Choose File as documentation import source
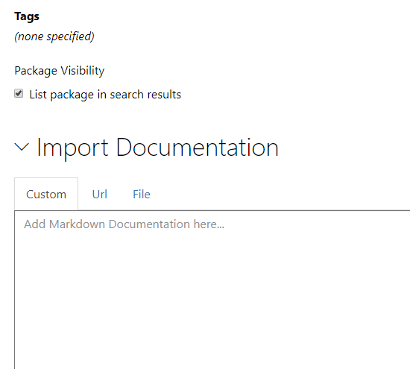 pyautogui.click(x=142, y=195)
